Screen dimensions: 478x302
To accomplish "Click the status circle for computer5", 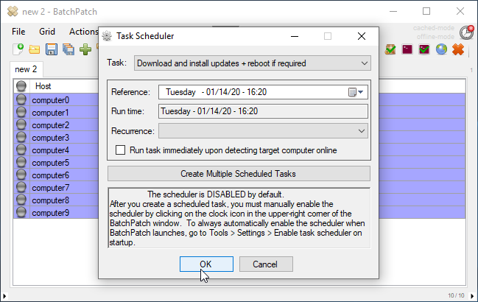I will pos(21,162).
